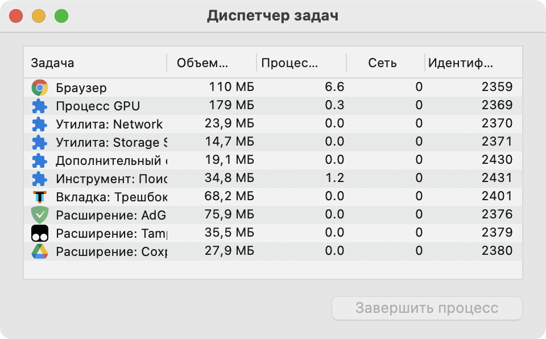Click the Tampermonkey extension icon

tap(40, 233)
